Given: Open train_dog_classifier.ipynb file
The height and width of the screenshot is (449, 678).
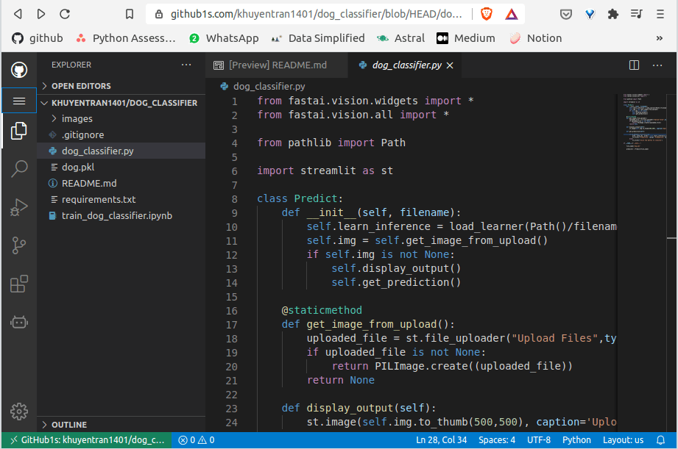Looking at the screenshot, I should [x=116, y=215].
